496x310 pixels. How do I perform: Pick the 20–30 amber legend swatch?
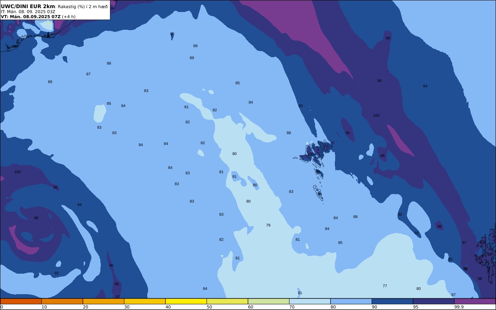(x=103, y=301)
